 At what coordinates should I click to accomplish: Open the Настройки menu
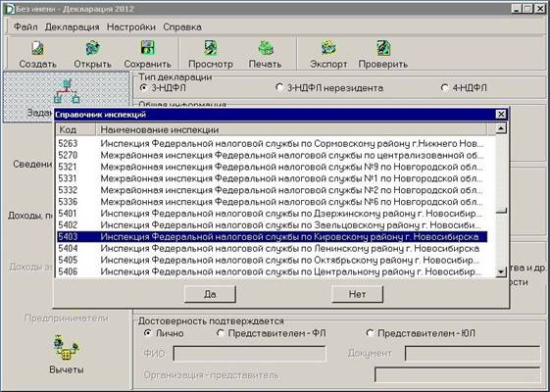click(x=131, y=27)
